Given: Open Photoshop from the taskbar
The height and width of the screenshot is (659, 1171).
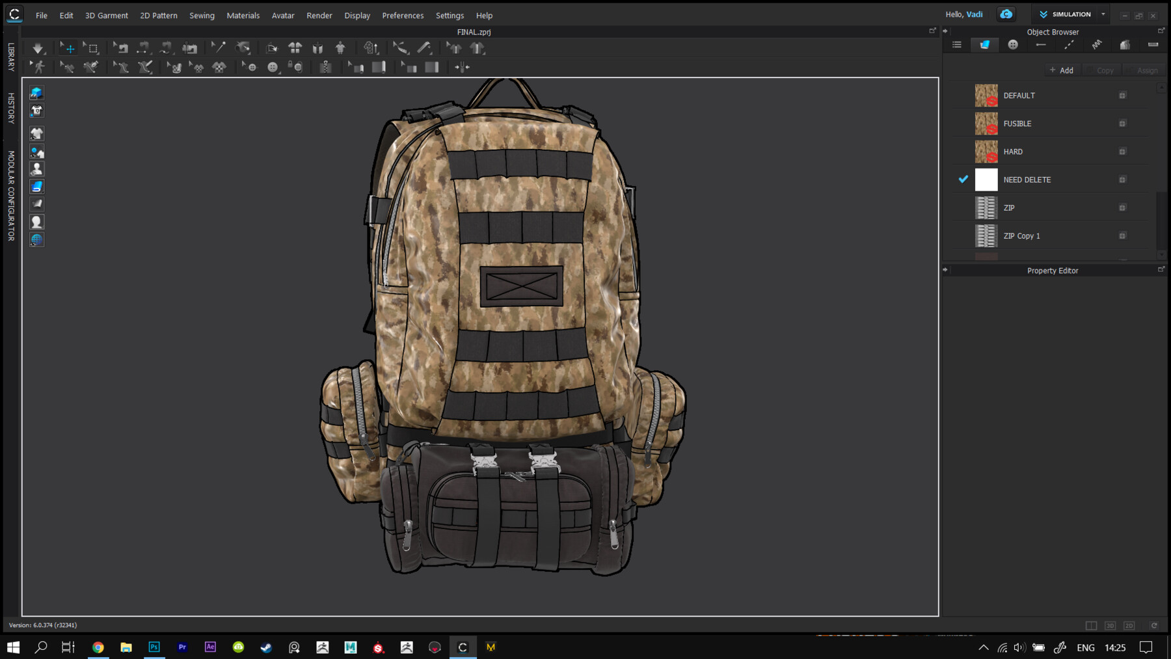Looking at the screenshot, I should (x=154, y=647).
